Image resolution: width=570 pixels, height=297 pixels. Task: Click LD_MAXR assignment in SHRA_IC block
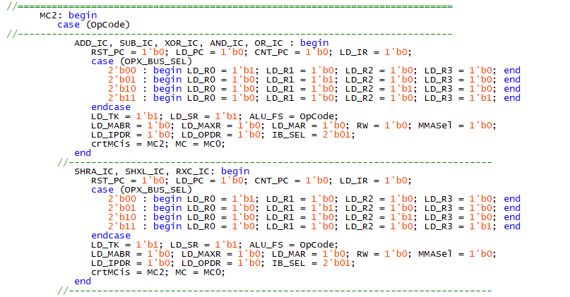(x=222, y=254)
